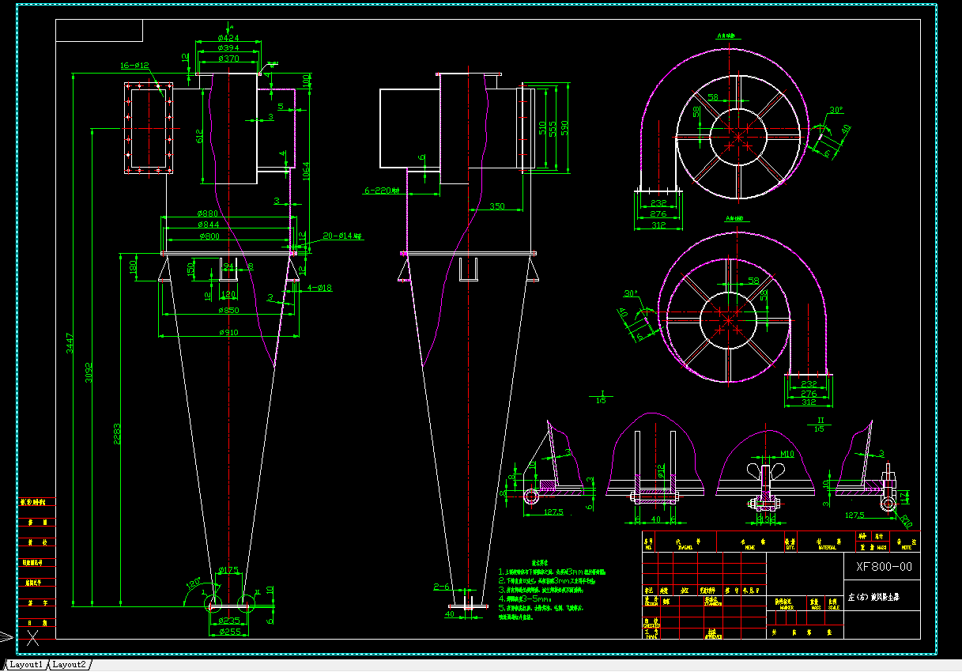Select the 6-220 callout text
The image size is (962, 672).
coord(383,191)
